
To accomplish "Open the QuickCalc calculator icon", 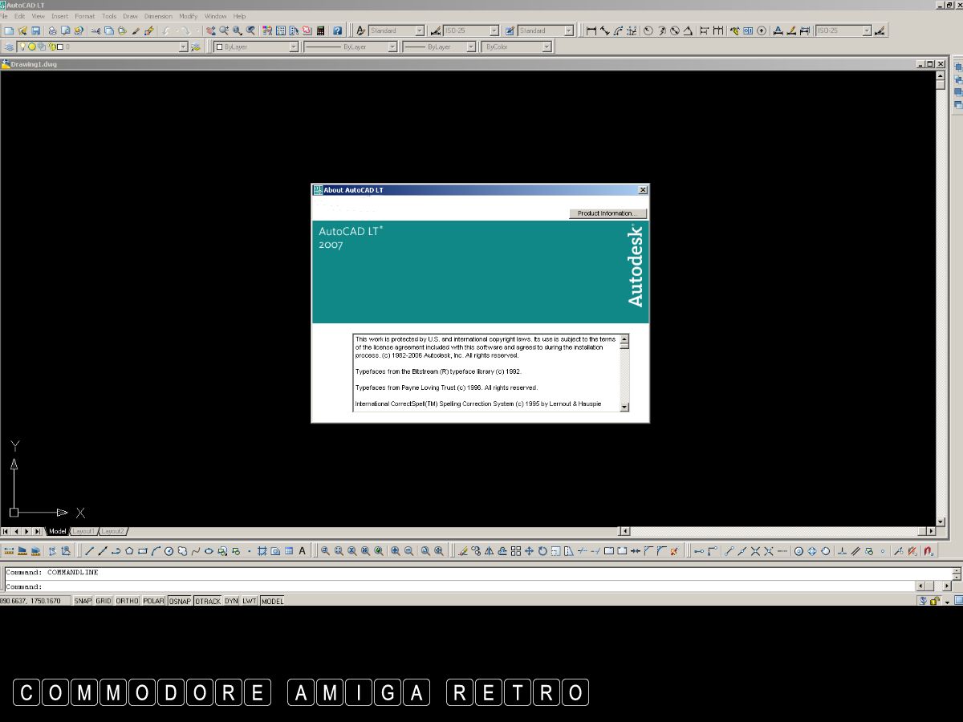I will [x=321, y=31].
